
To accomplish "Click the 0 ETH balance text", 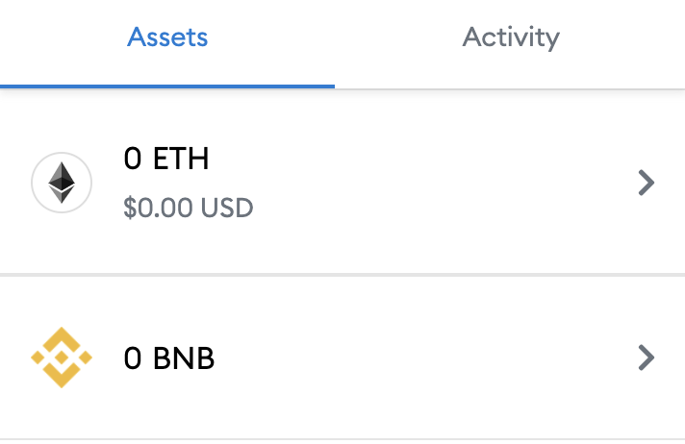I will click(x=166, y=159).
